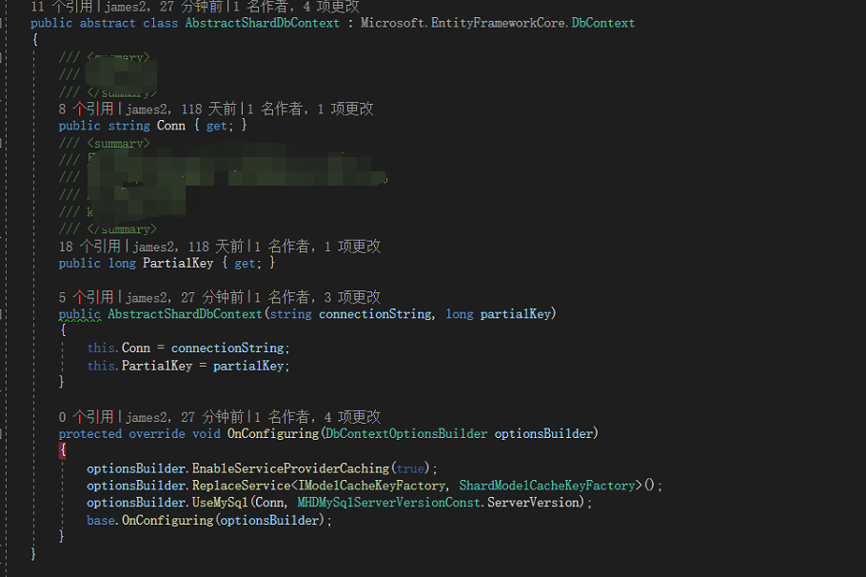Set breakpoint beside the UseMySql line
Screen dimensions: 866x577
click(x=10, y=502)
